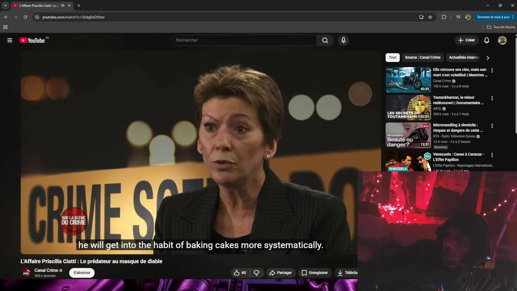Mute the tab via speaker icon
This screenshot has height=291, width=517.
(63, 6)
